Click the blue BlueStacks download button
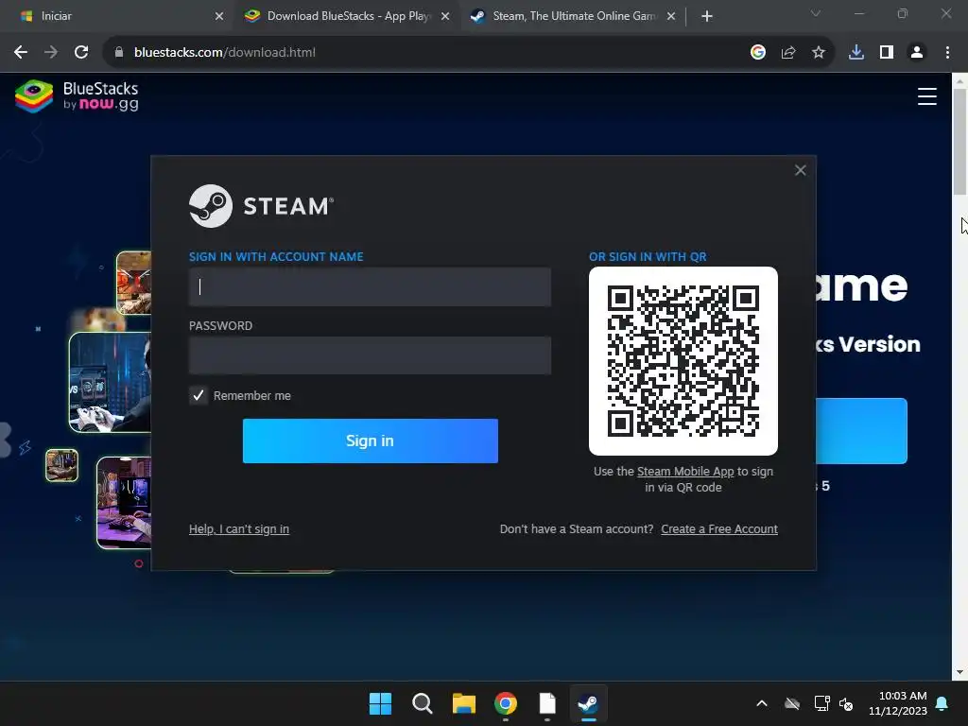Image resolution: width=968 pixels, height=726 pixels. (862, 431)
